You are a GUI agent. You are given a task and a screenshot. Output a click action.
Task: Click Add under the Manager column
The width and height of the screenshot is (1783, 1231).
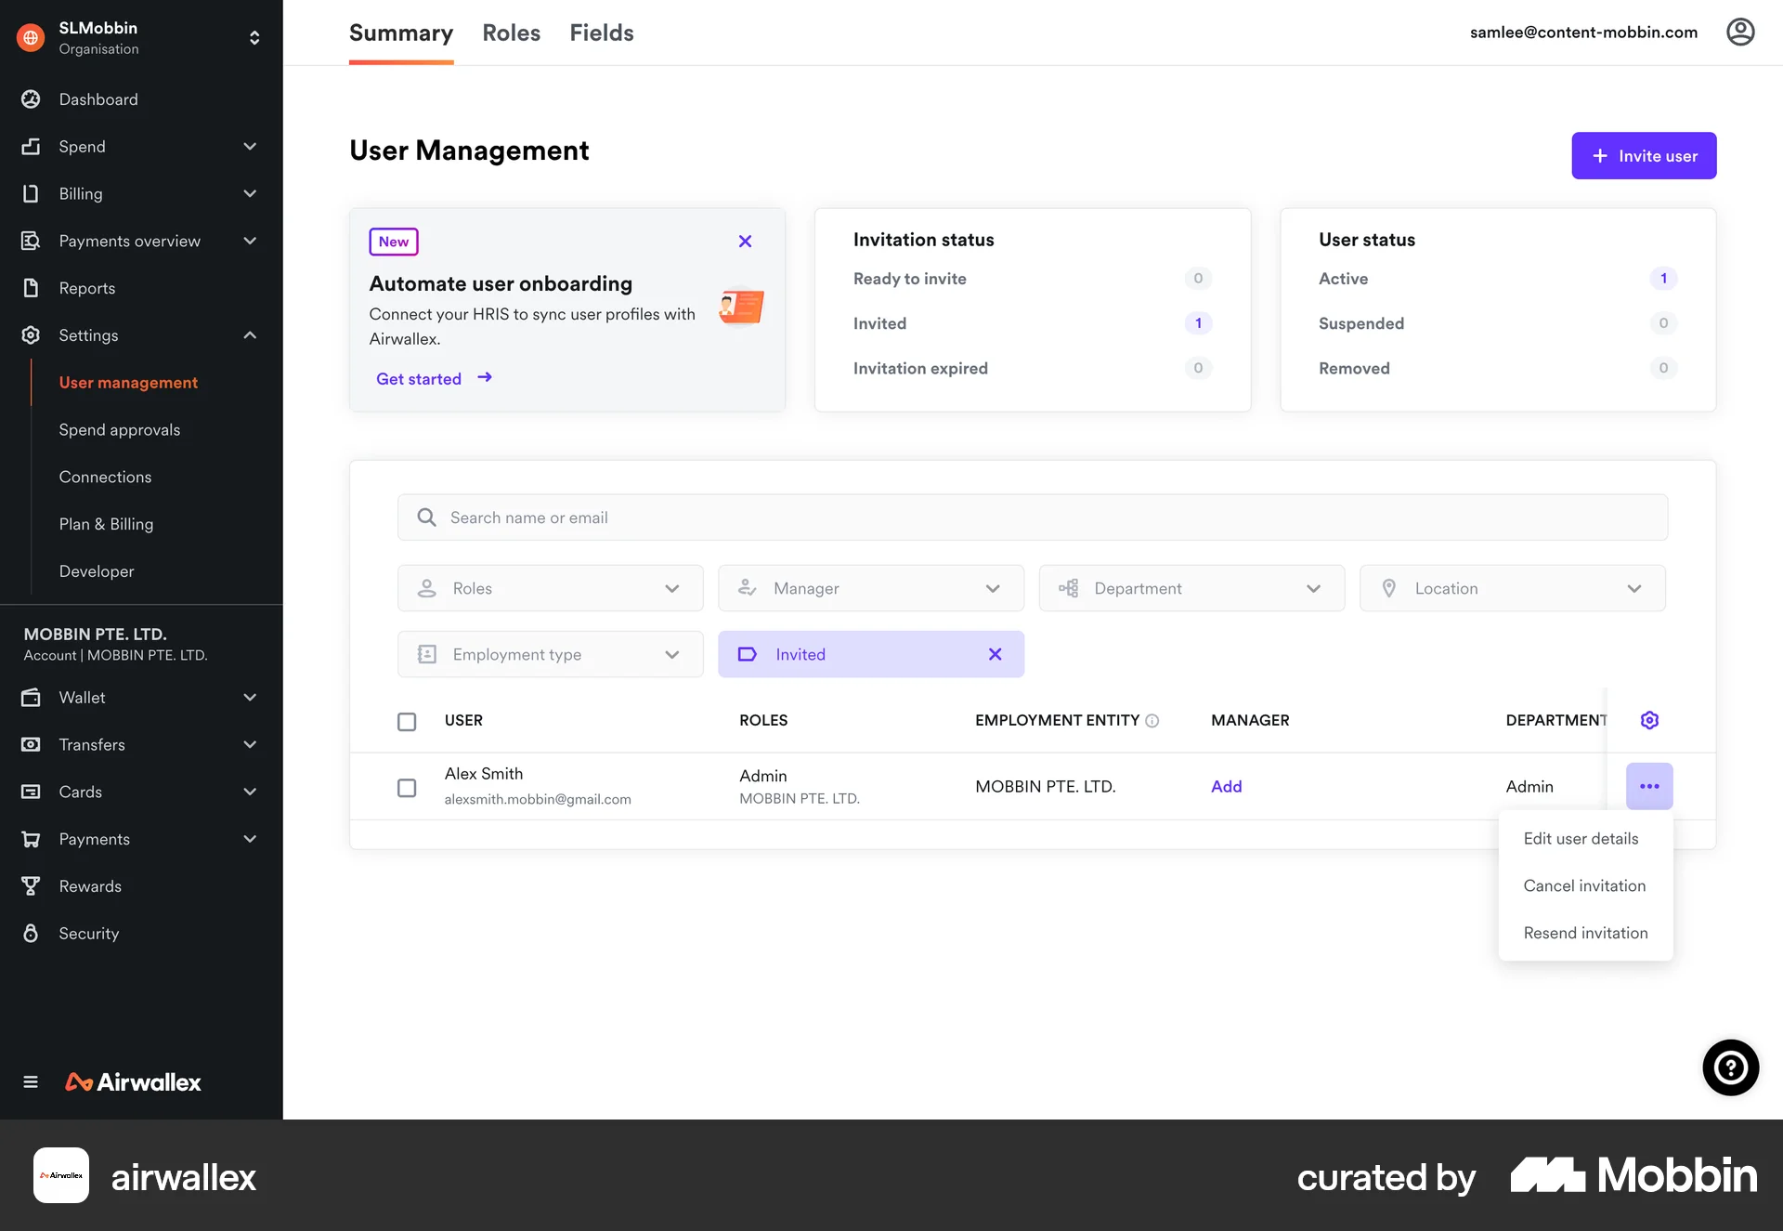[x=1226, y=786]
